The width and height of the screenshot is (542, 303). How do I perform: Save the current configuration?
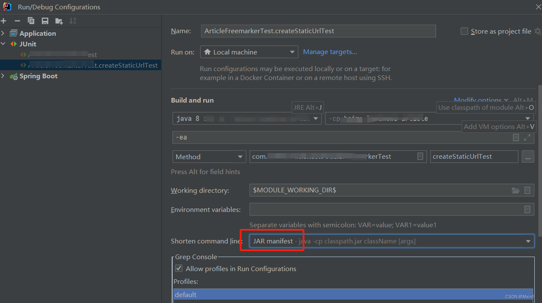coord(45,20)
